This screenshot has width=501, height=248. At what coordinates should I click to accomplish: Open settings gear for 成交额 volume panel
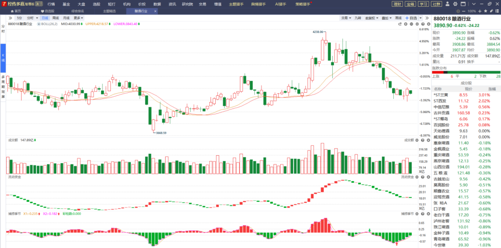[417, 140]
